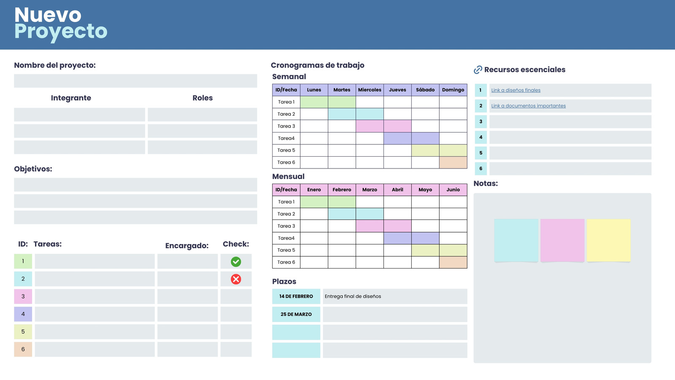The height and width of the screenshot is (380, 675).
Task: Click the Nombre del proyecto input field
Action: [x=135, y=81]
